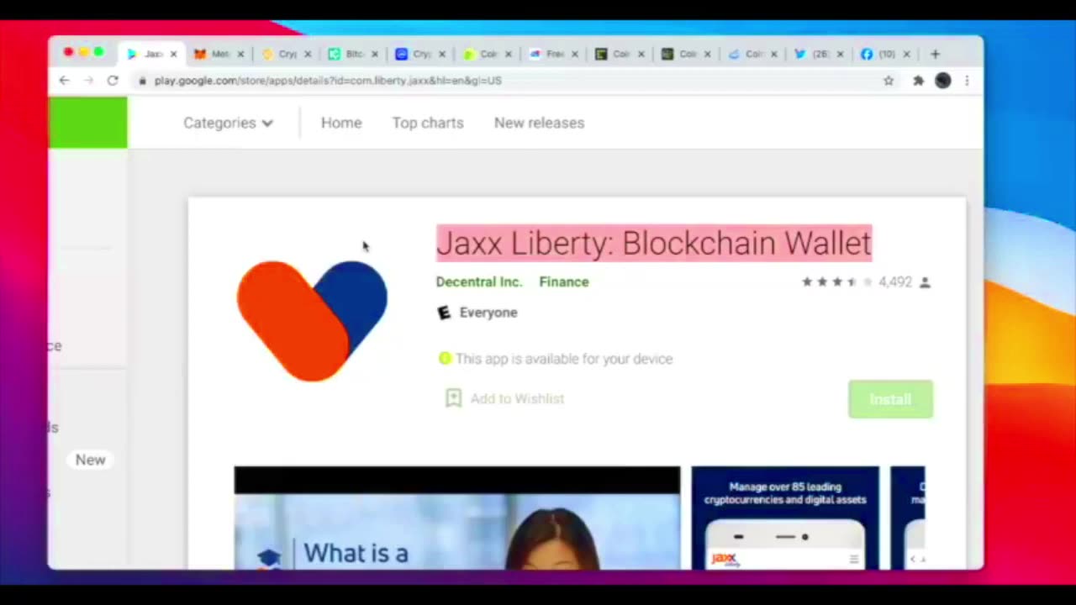Viewport: 1076px width, 605px height.
Task: Close the Bitc tab
Action: 374,54
